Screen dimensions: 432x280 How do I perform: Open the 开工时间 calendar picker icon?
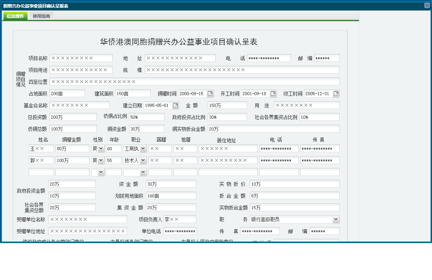pos(273,94)
